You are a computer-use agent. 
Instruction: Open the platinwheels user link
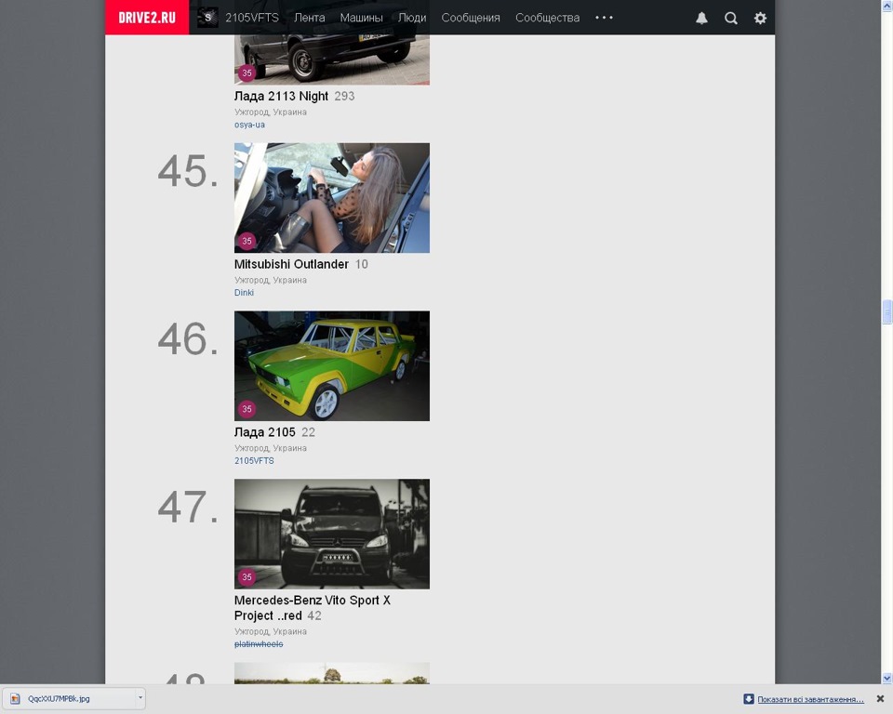tap(259, 644)
